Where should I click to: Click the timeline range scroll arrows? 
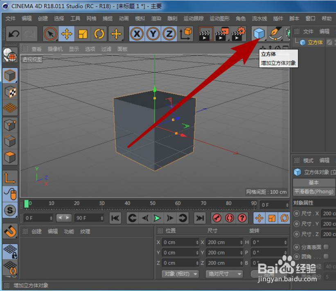[64, 218]
